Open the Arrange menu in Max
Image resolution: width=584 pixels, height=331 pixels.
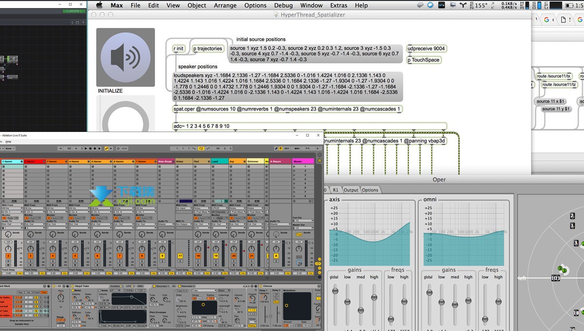225,5
